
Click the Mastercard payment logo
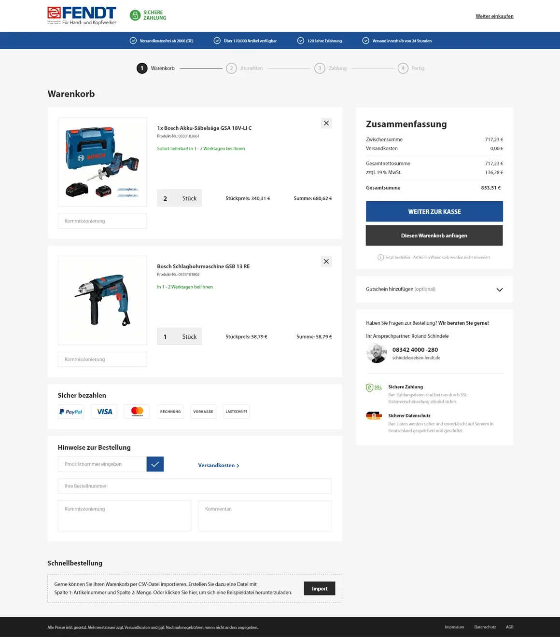click(137, 412)
